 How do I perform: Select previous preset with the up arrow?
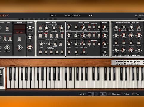[90, 15]
